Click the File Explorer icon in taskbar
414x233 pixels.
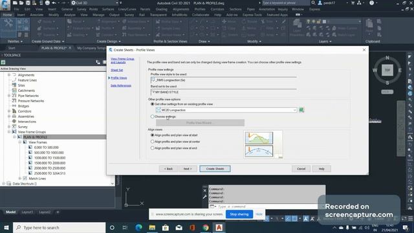tap(152, 227)
